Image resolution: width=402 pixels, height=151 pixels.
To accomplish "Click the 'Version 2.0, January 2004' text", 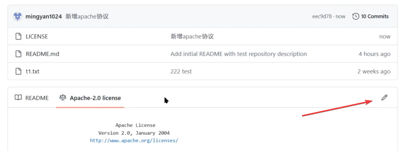I will pos(134,133).
